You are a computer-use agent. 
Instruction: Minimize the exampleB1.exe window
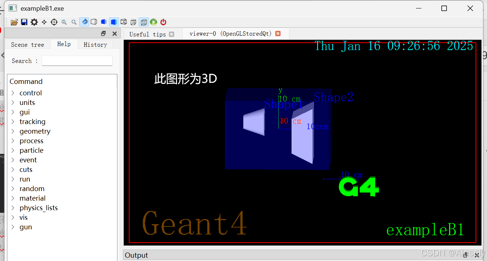tap(419, 8)
